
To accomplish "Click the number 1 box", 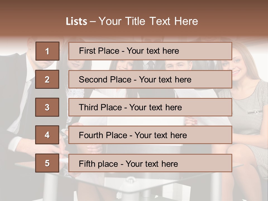I will pyautogui.click(x=47, y=51).
